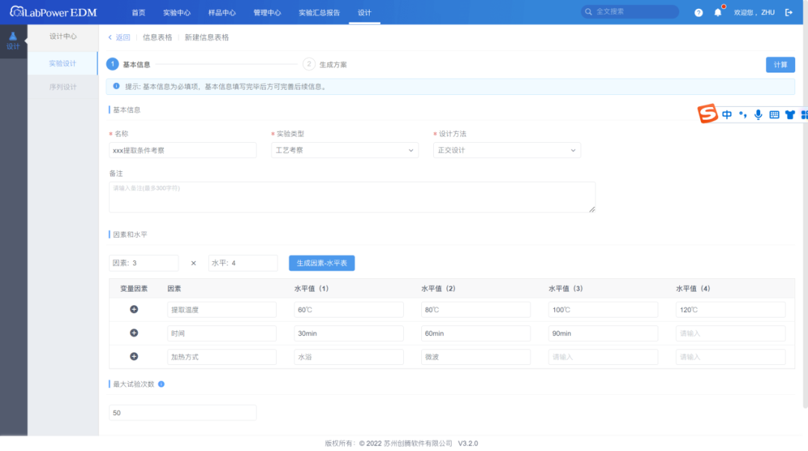Click the empty 水平值(3) field in 加热方式 row

pyautogui.click(x=603, y=357)
